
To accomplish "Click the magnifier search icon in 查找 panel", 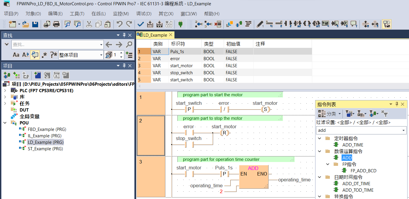I will tap(129, 45).
